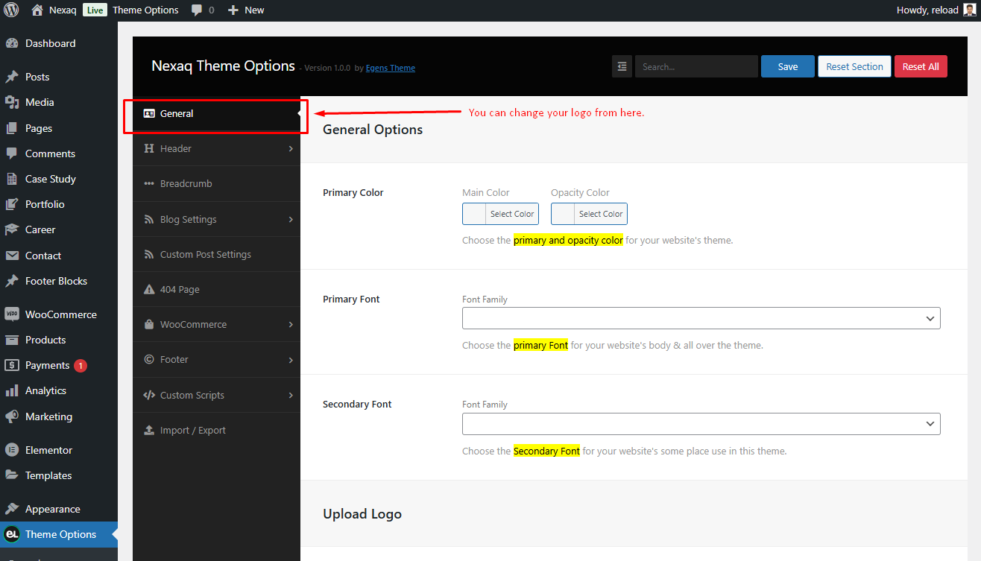Open the Main Color picker swatch
This screenshot has height=561, width=981.
pos(474,214)
